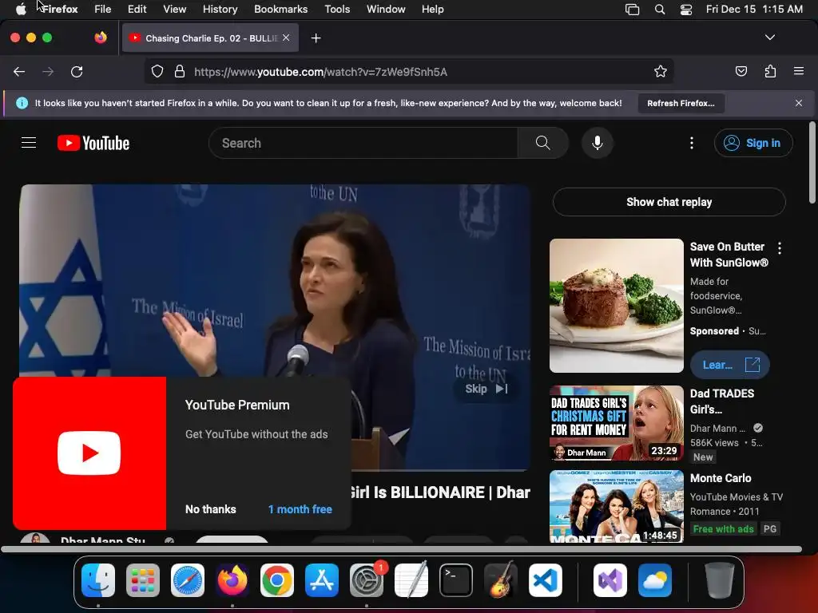
Task: Open Launchpad from the Dock
Action: (142, 580)
